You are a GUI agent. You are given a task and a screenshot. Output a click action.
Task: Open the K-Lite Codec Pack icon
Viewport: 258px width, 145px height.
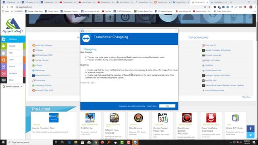162,118
